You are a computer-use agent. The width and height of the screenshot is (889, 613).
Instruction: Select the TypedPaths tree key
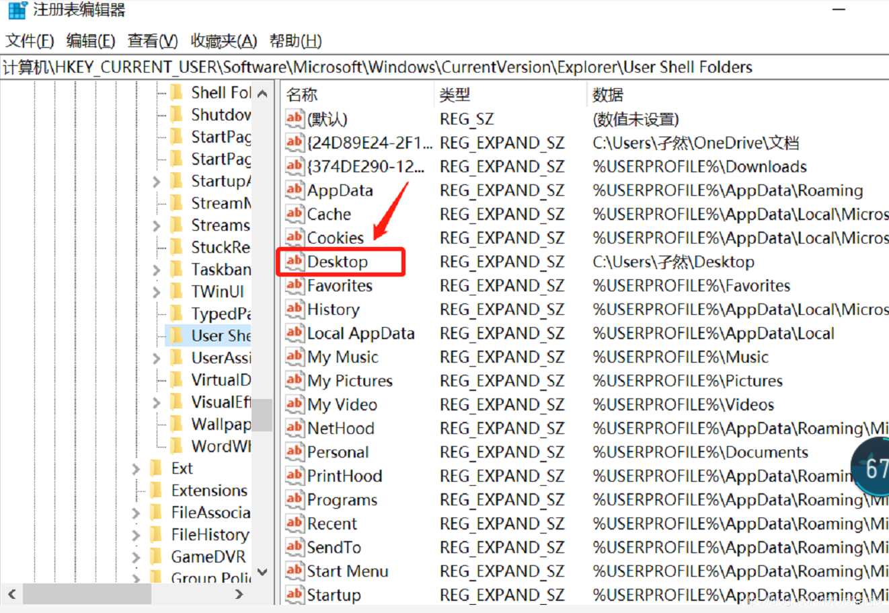click(x=221, y=314)
